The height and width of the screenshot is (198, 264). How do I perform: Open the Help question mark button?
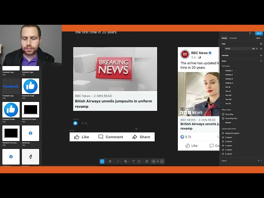pos(258,161)
